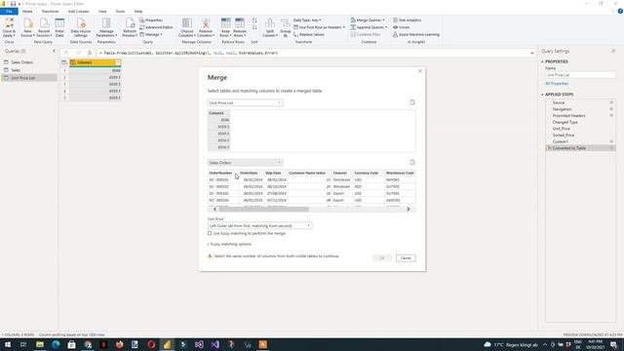Screen dimensions: 624x351
Task: Click first table's file icon in Merge dialog
Action: (412, 102)
